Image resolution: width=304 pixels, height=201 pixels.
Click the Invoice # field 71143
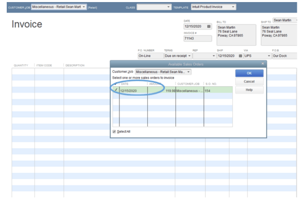[x=197, y=38]
